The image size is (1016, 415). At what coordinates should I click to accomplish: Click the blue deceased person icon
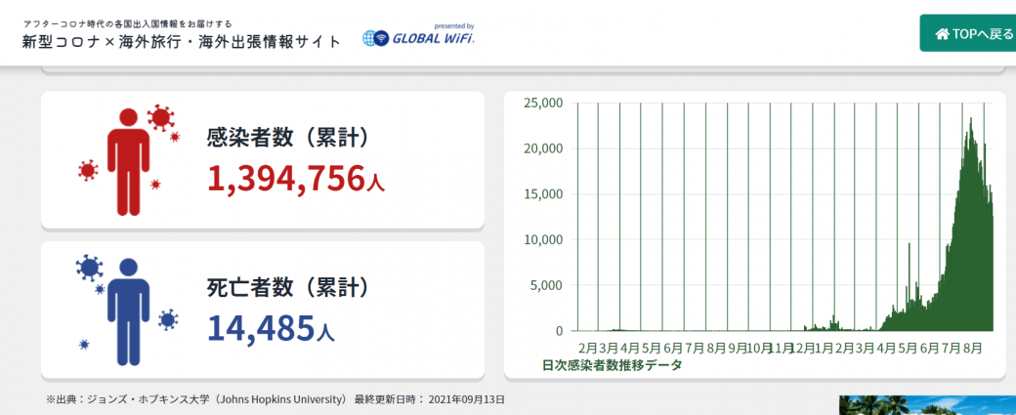pyautogui.click(x=128, y=312)
